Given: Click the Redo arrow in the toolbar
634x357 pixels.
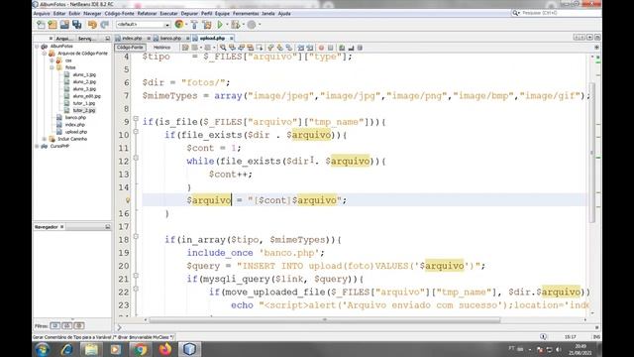Looking at the screenshot, I should coord(105,25).
